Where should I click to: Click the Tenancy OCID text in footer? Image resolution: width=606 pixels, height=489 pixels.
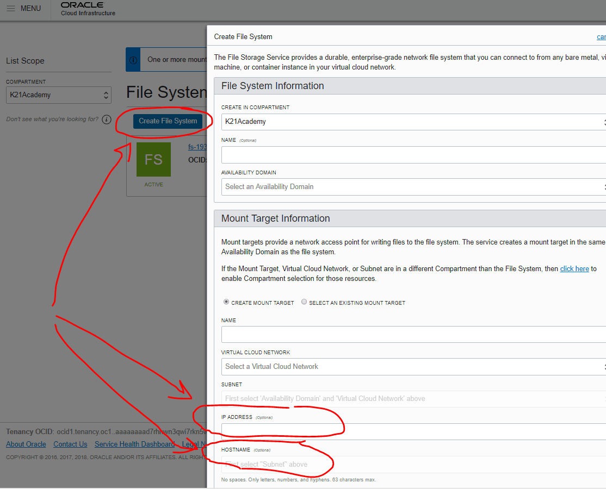click(x=106, y=431)
